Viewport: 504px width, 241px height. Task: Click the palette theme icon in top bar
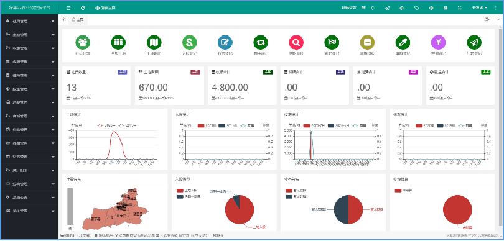coord(402,7)
